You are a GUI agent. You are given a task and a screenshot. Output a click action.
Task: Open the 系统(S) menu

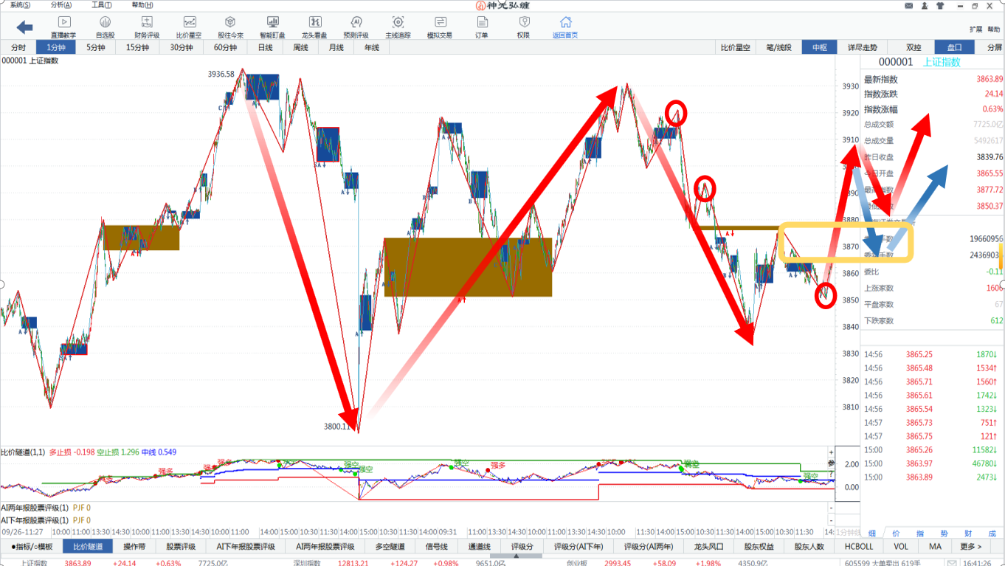20,5
